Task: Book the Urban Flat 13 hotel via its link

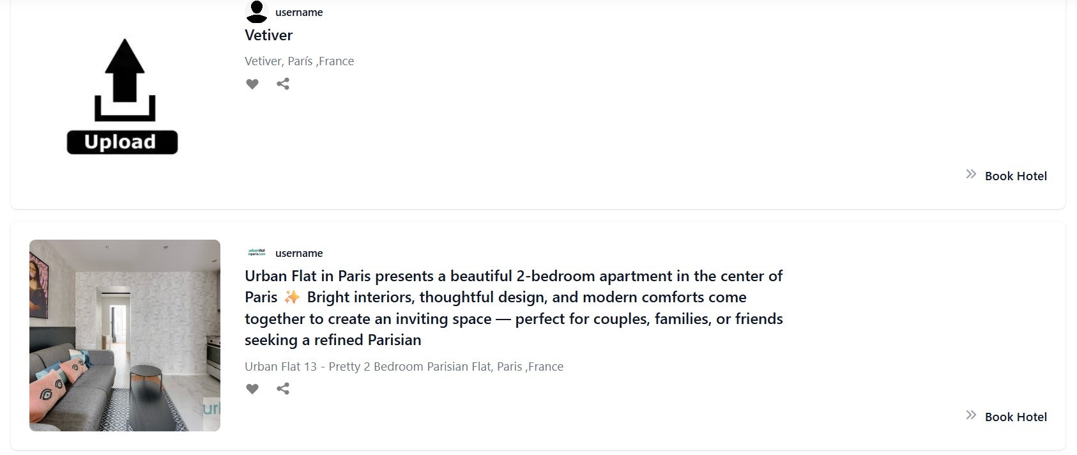Action: point(1015,417)
